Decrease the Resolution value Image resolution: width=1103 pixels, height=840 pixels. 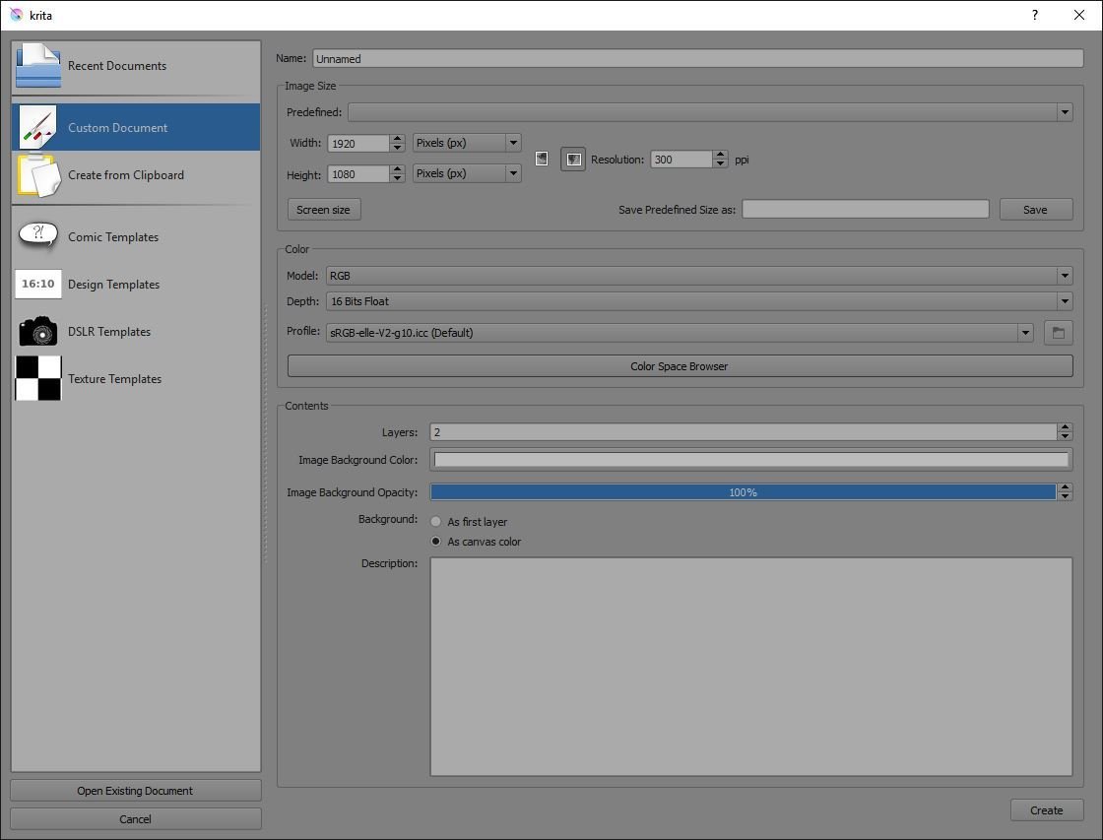pyautogui.click(x=720, y=163)
